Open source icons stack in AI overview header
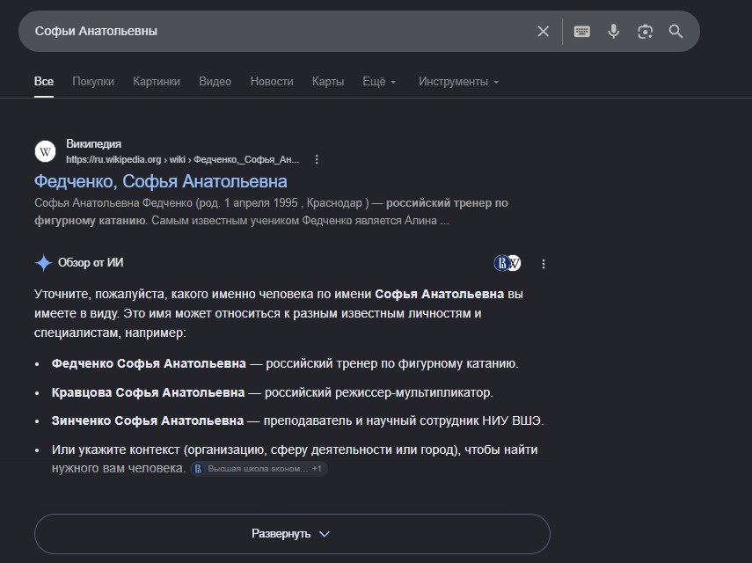The height and width of the screenshot is (563, 752). pos(507,263)
